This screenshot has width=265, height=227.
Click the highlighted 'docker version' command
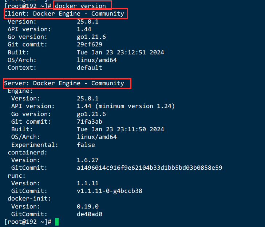click(x=80, y=6)
